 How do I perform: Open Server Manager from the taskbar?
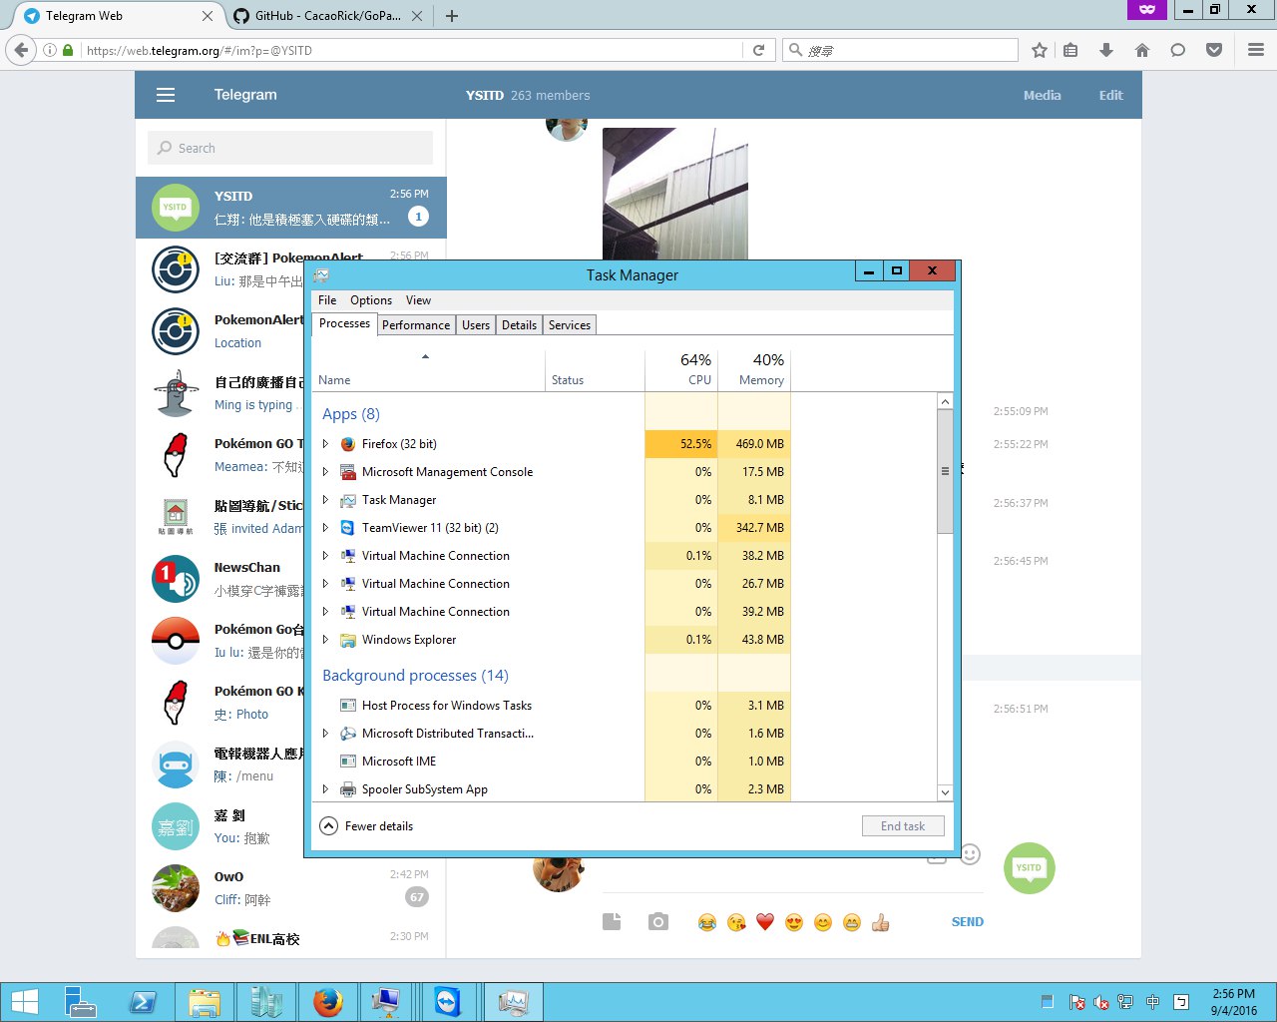point(81,1002)
